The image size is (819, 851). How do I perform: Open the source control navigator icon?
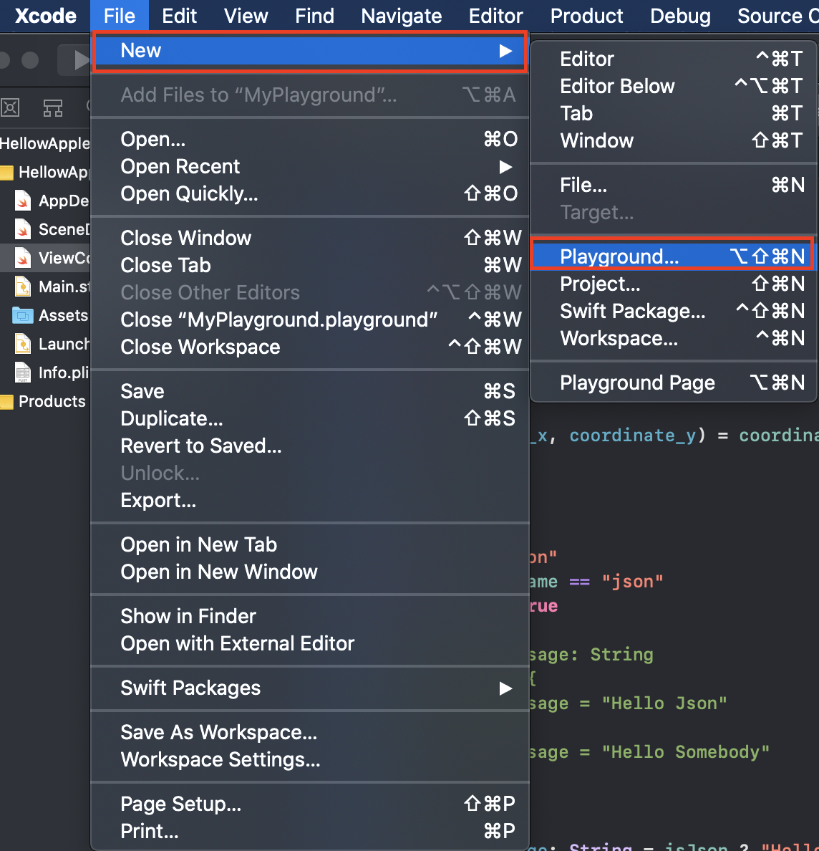click(10, 107)
